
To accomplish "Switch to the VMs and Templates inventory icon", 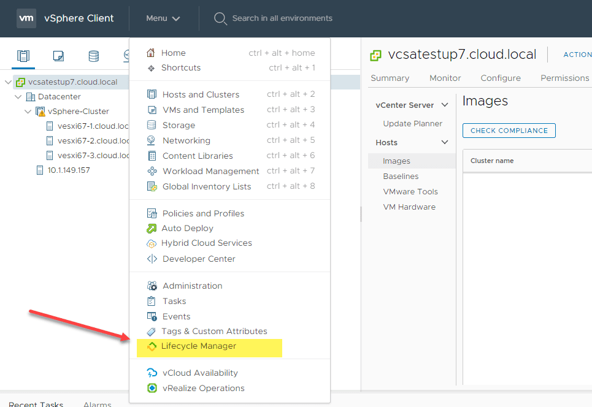I will pos(58,56).
